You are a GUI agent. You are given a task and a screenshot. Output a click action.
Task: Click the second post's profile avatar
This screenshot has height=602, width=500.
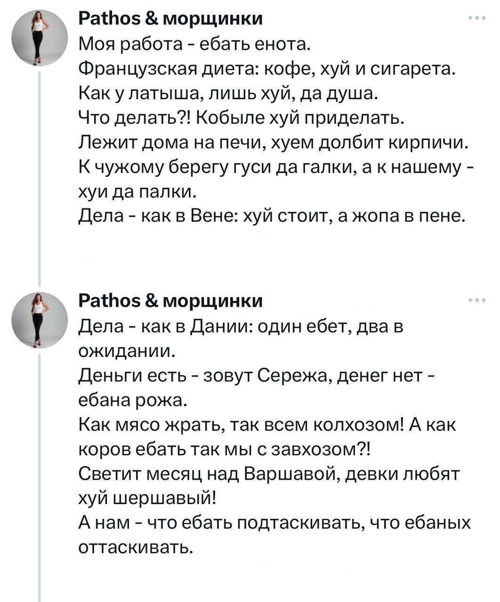point(40,320)
